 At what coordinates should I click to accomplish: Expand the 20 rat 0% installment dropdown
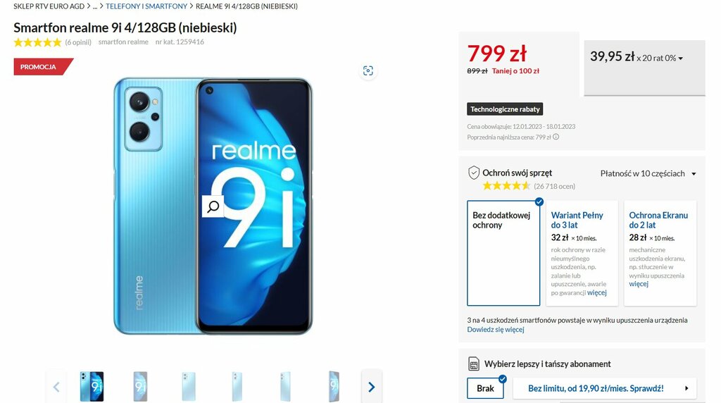644,68
